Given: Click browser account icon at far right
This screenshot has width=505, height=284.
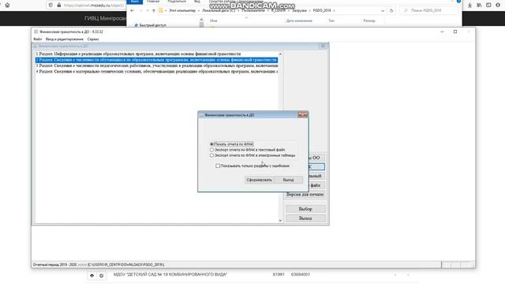Looking at the screenshot, I should [x=498, y=6].
